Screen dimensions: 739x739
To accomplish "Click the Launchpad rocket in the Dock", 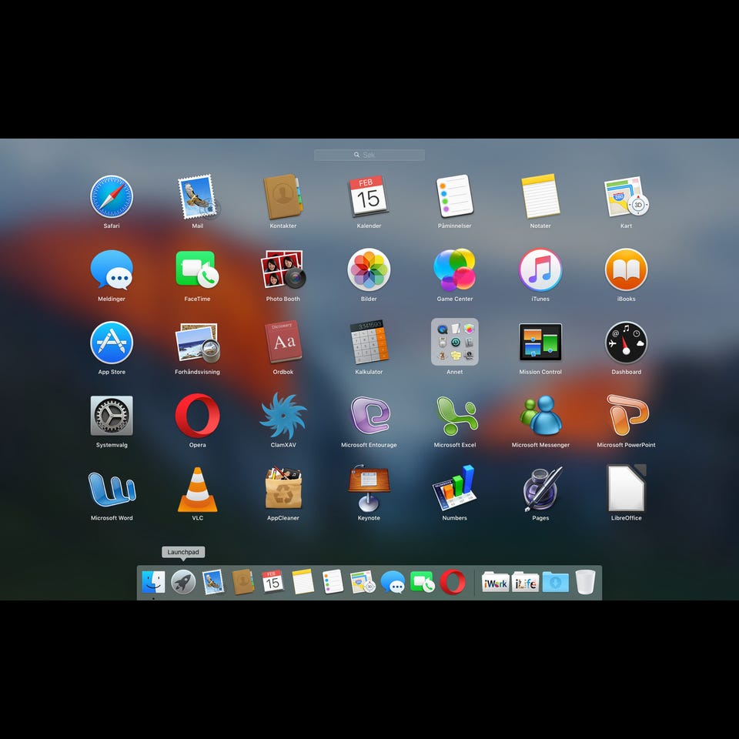I will [183, 582].
